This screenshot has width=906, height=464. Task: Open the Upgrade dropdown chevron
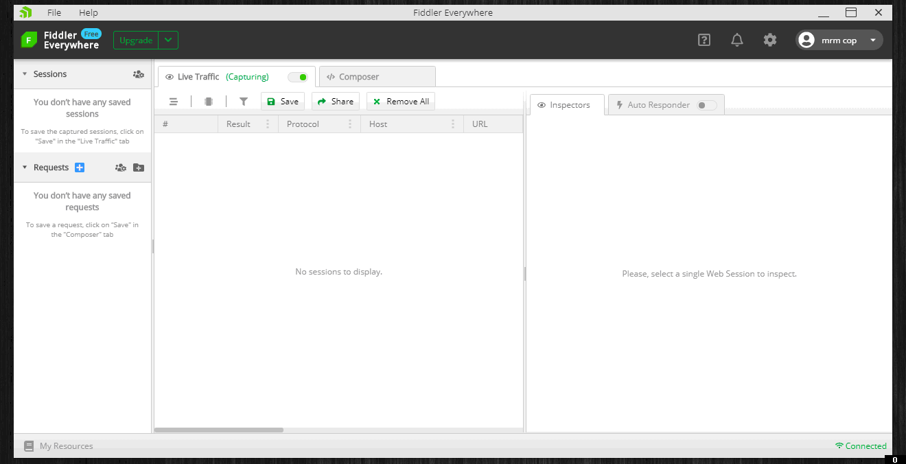pos(168,40)
